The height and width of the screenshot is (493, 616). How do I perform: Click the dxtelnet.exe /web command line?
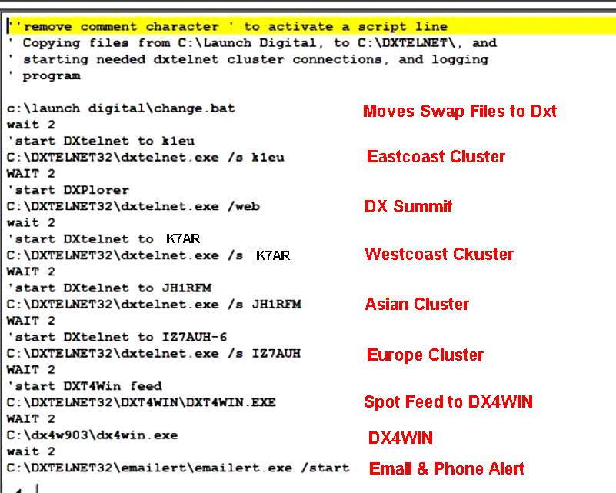pyautogui.click(x=133, y=207)
